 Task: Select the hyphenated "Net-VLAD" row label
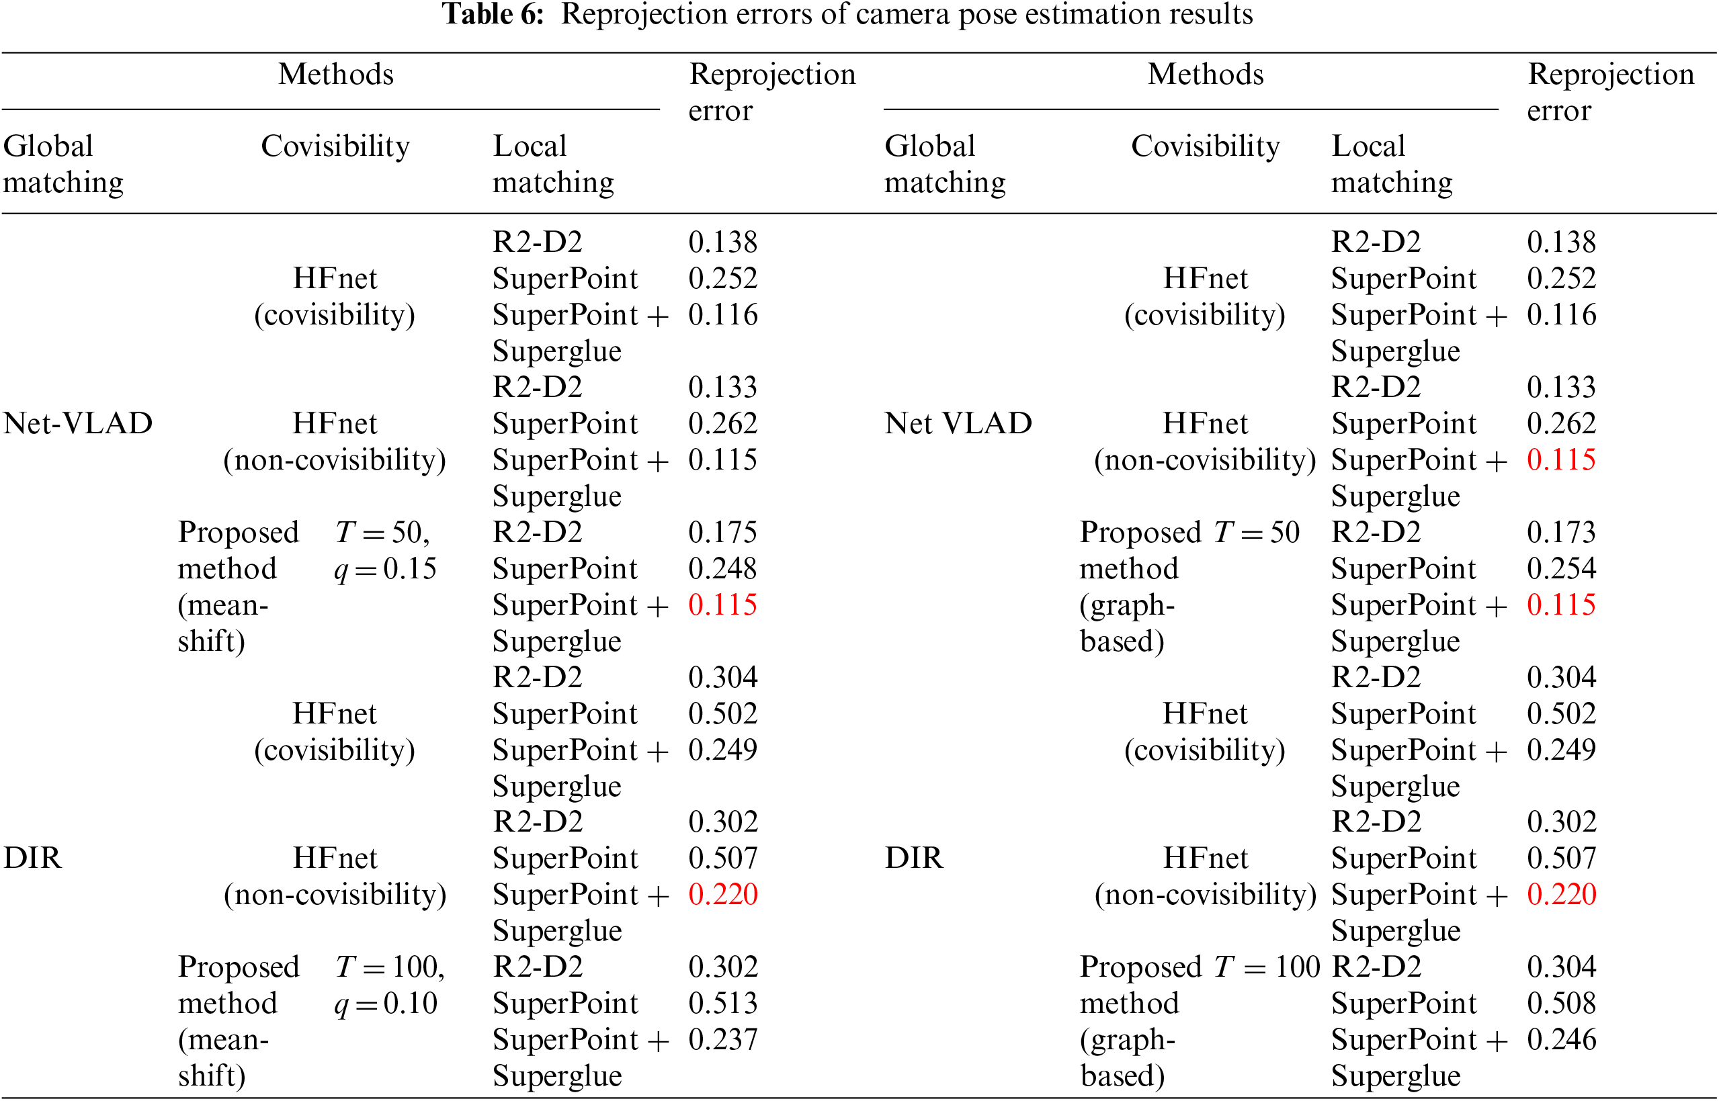[x=78, y=423]
